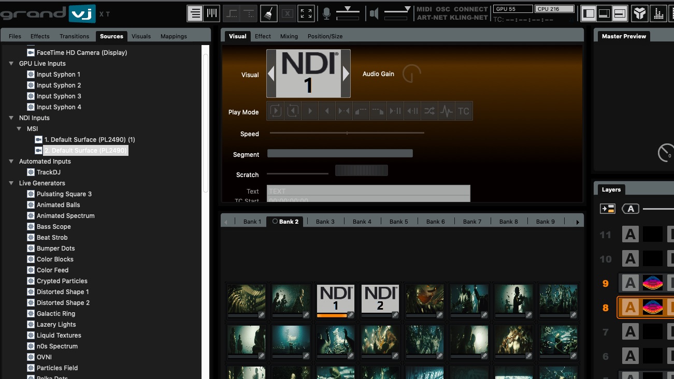Click the Speed slider
The image size is (674, 379).
coord(347,133)
